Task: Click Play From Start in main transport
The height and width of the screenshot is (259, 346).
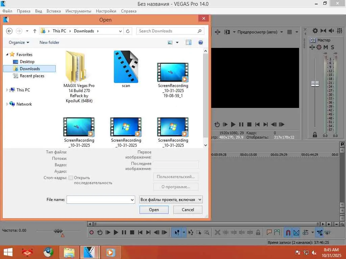Action: click(x=108, y=232)
